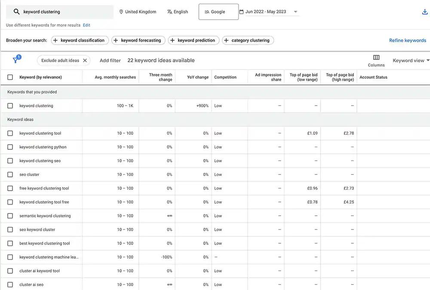Tick the keyword clustering python checkbox

pyautogui.click(x=10, y=147)
